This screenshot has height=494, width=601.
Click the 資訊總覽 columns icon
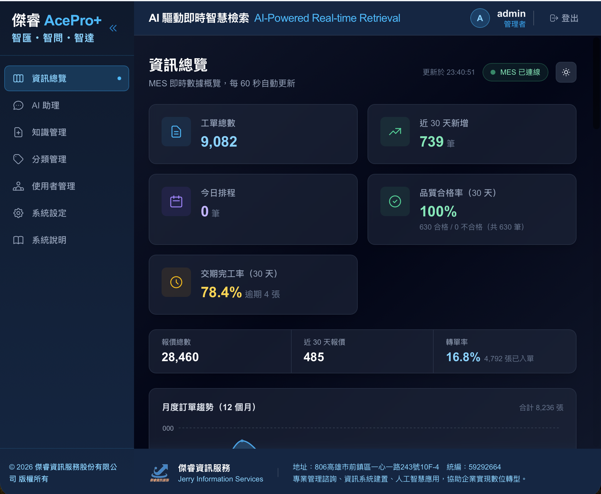(18, 78)
